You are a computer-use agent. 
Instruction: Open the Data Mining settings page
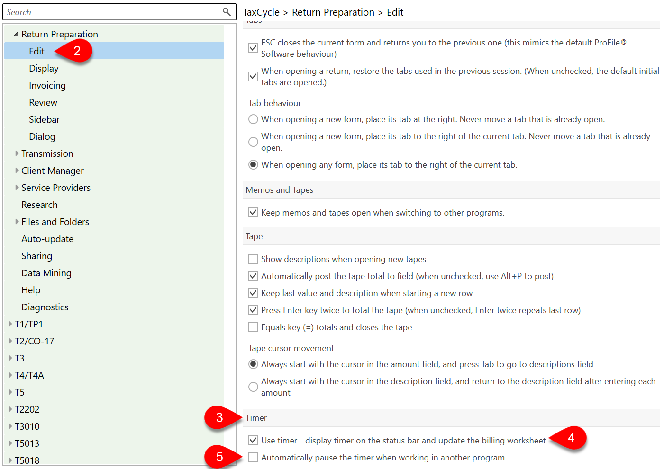tap(46, 273)
